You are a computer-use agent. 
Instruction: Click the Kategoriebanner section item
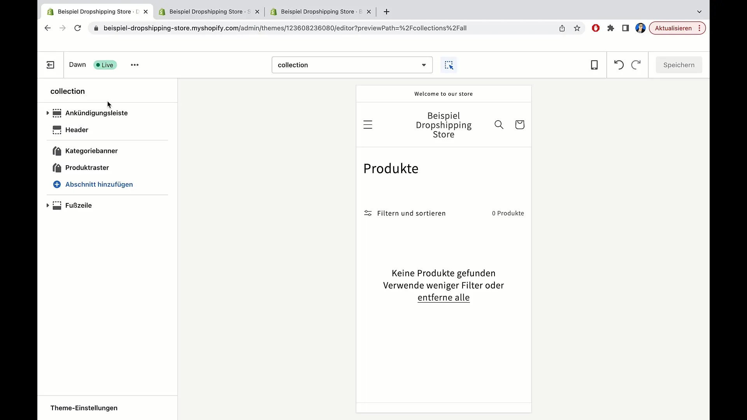click(x=91, y=150)
